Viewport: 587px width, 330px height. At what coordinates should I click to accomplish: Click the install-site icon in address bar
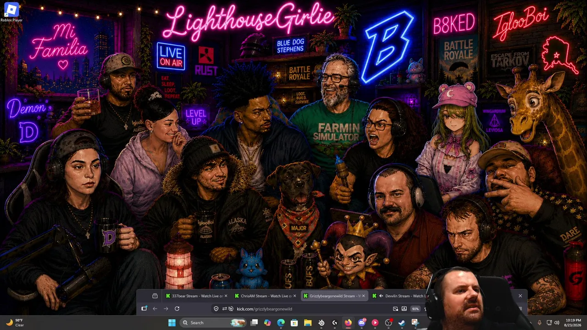point(404,309)
